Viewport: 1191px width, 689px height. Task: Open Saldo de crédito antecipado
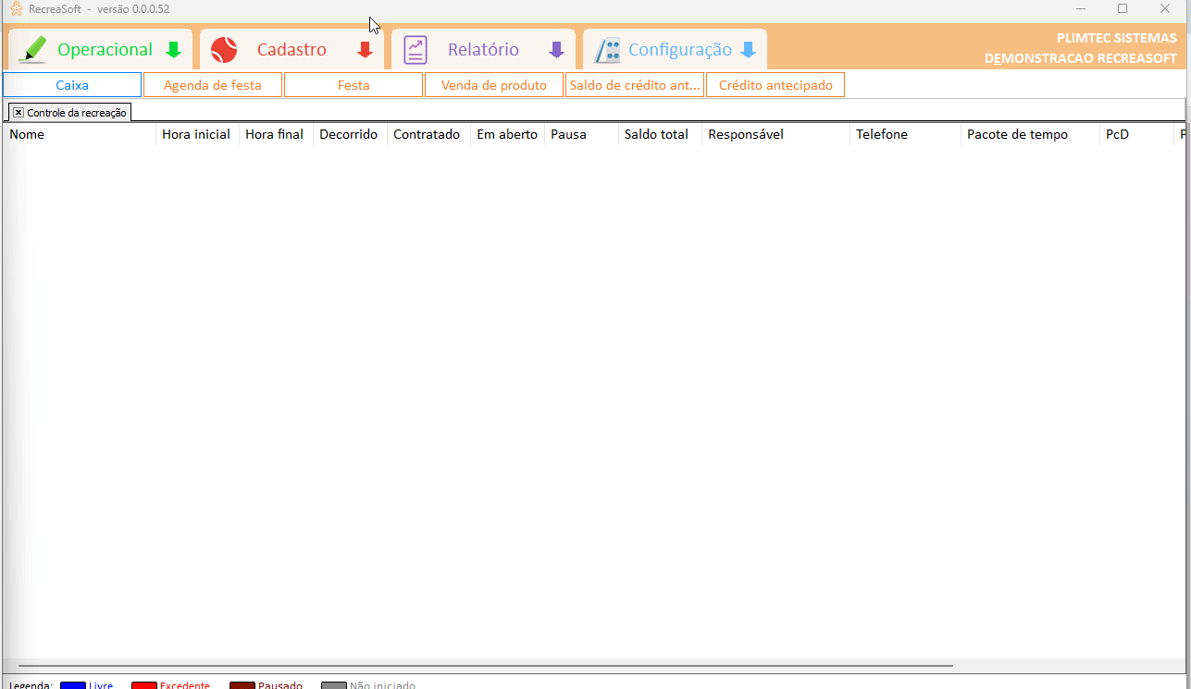pyautogui.click(x=635, y=85)
